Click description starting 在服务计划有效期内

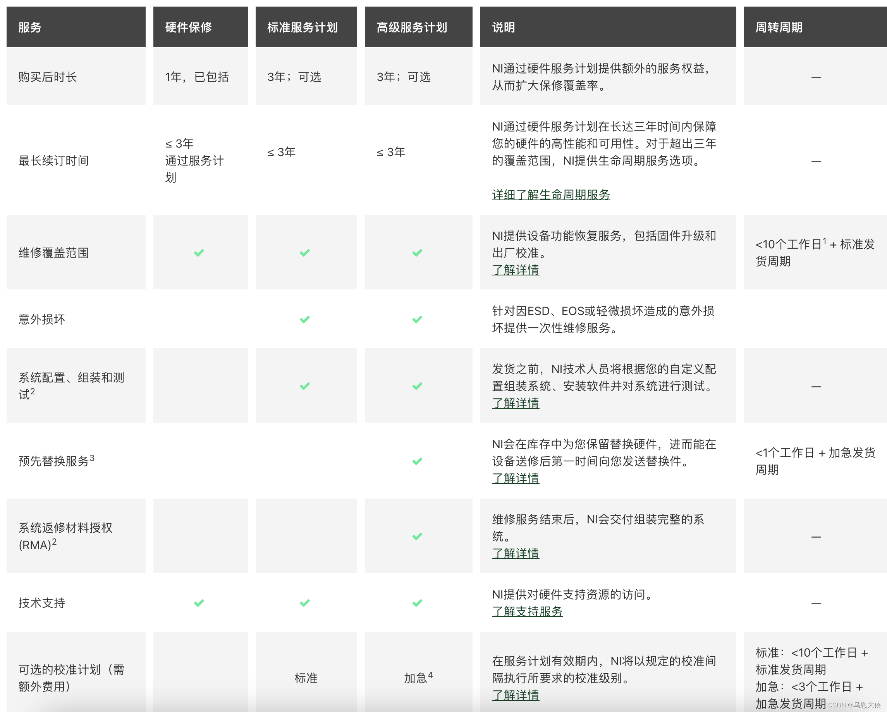604,669
